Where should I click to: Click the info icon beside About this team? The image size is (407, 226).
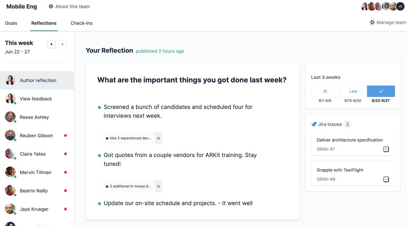51,7
